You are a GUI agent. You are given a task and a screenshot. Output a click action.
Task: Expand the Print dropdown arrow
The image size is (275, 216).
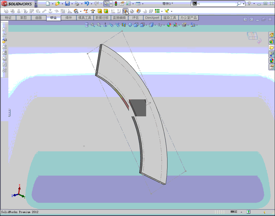(82, 4)
